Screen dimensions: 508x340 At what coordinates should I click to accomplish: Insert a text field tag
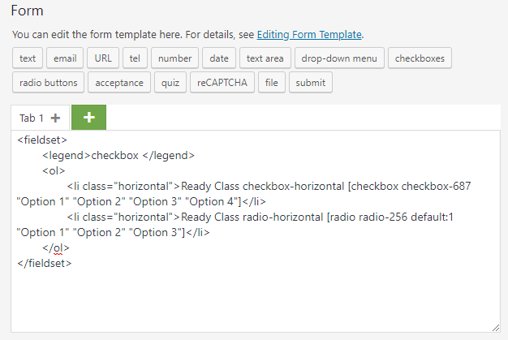(x=28, y=58)
